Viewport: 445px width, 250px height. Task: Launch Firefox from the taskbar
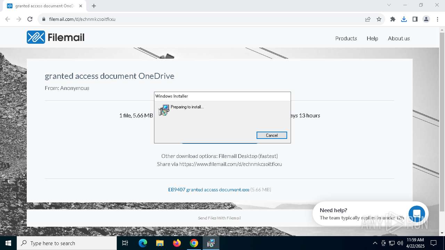177,243
